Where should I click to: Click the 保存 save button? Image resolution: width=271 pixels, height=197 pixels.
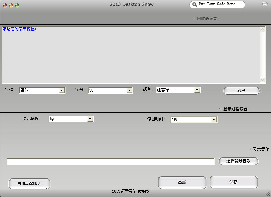234,182
